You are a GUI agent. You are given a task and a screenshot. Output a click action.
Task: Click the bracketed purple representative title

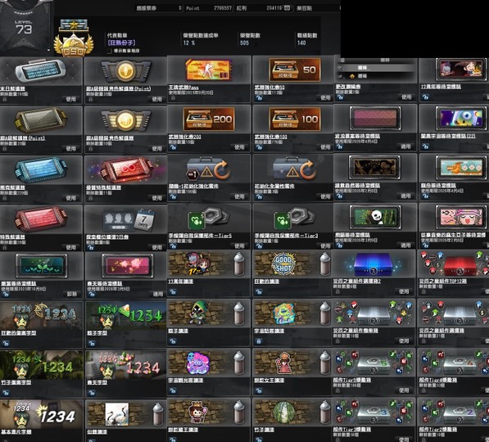click(121, 43)
